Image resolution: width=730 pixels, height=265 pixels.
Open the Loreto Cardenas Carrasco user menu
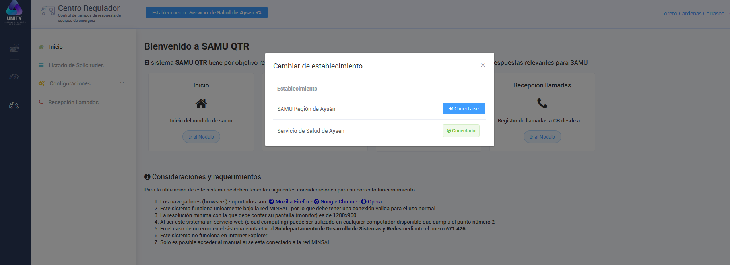pyautogui.click(x=693, y=14)
